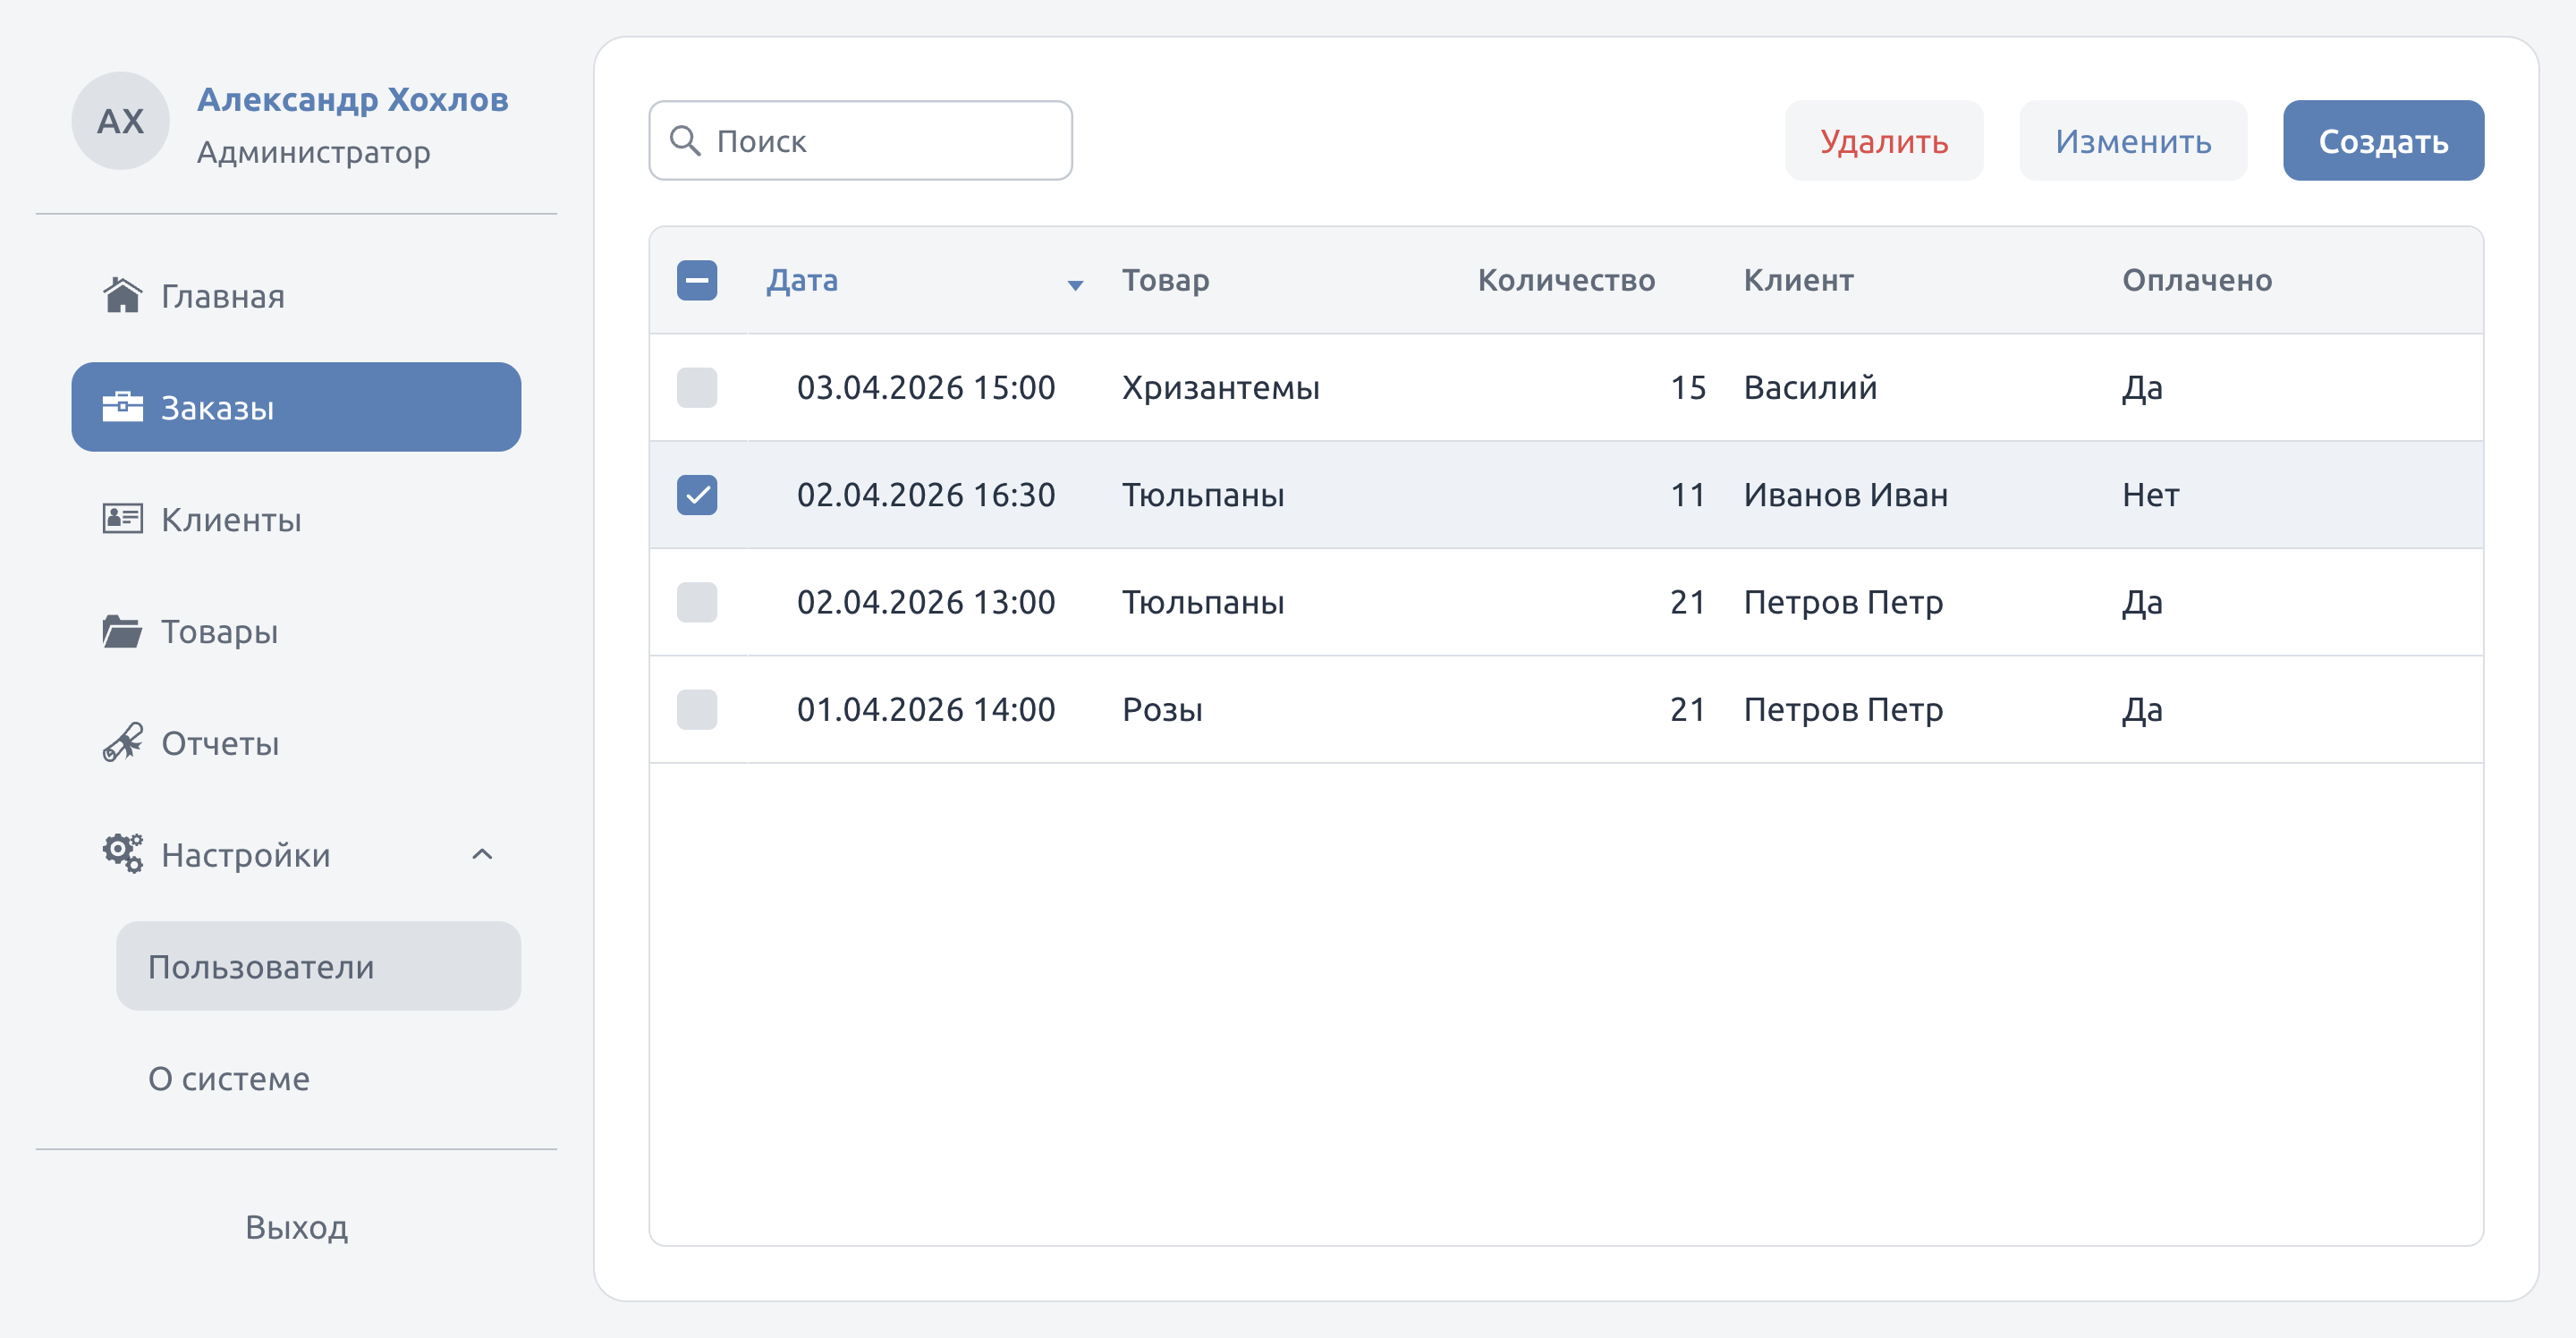Click the briefcase icon in Заказы
The width and height of the screenshot is (2576, 1338).
(x=122, y=407)
